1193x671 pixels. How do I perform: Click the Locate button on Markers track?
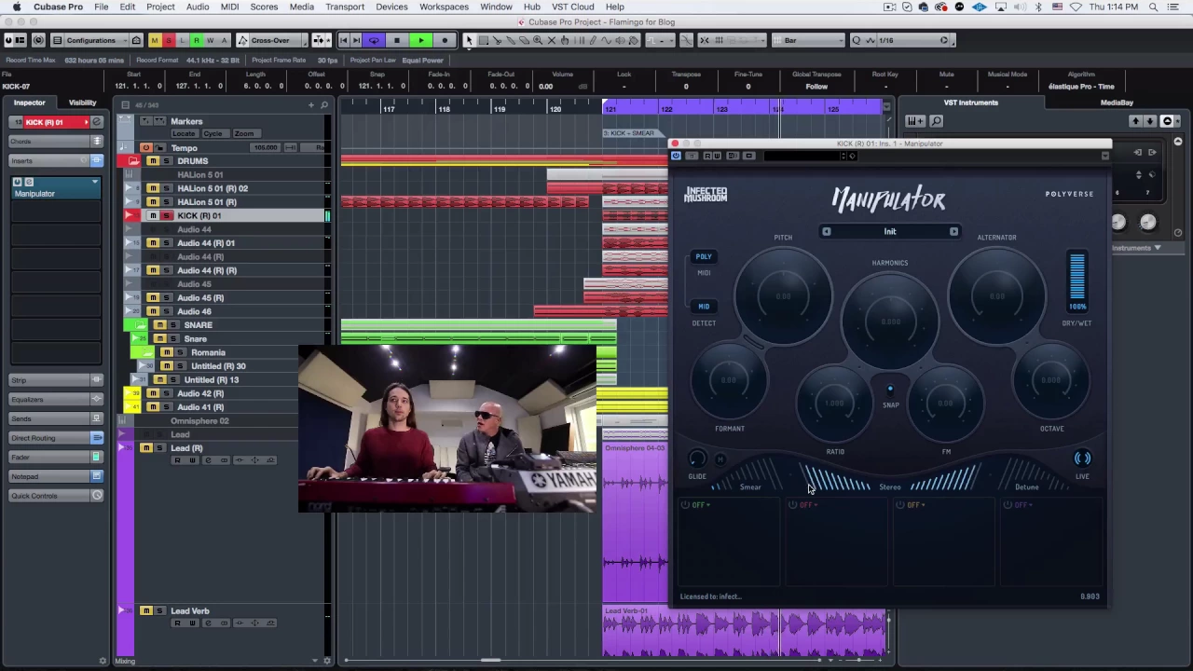pyautogui.click(x=183, y=133)
